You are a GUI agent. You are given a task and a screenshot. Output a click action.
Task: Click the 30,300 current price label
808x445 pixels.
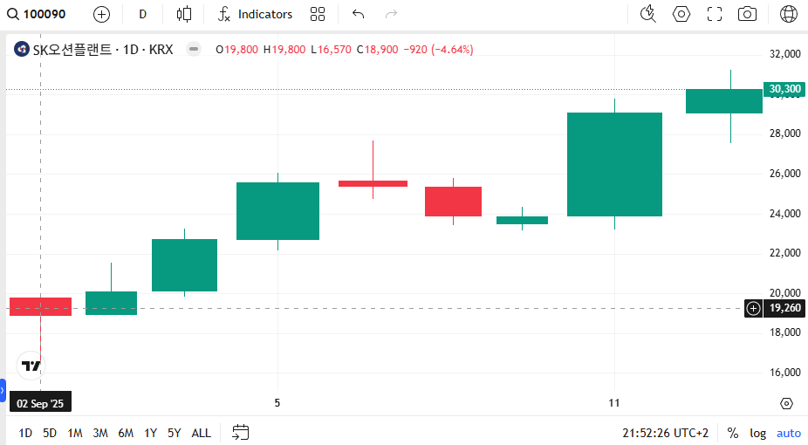[784, 89]
